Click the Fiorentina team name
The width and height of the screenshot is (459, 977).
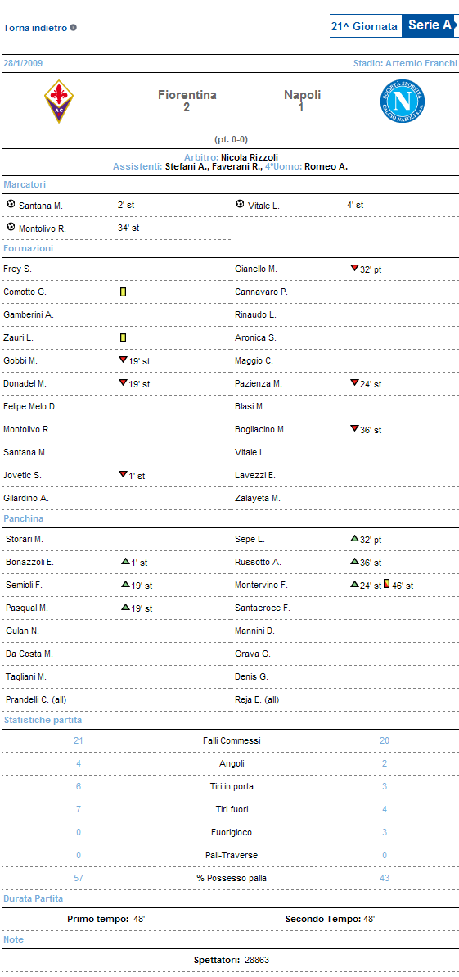pos(187,95)
